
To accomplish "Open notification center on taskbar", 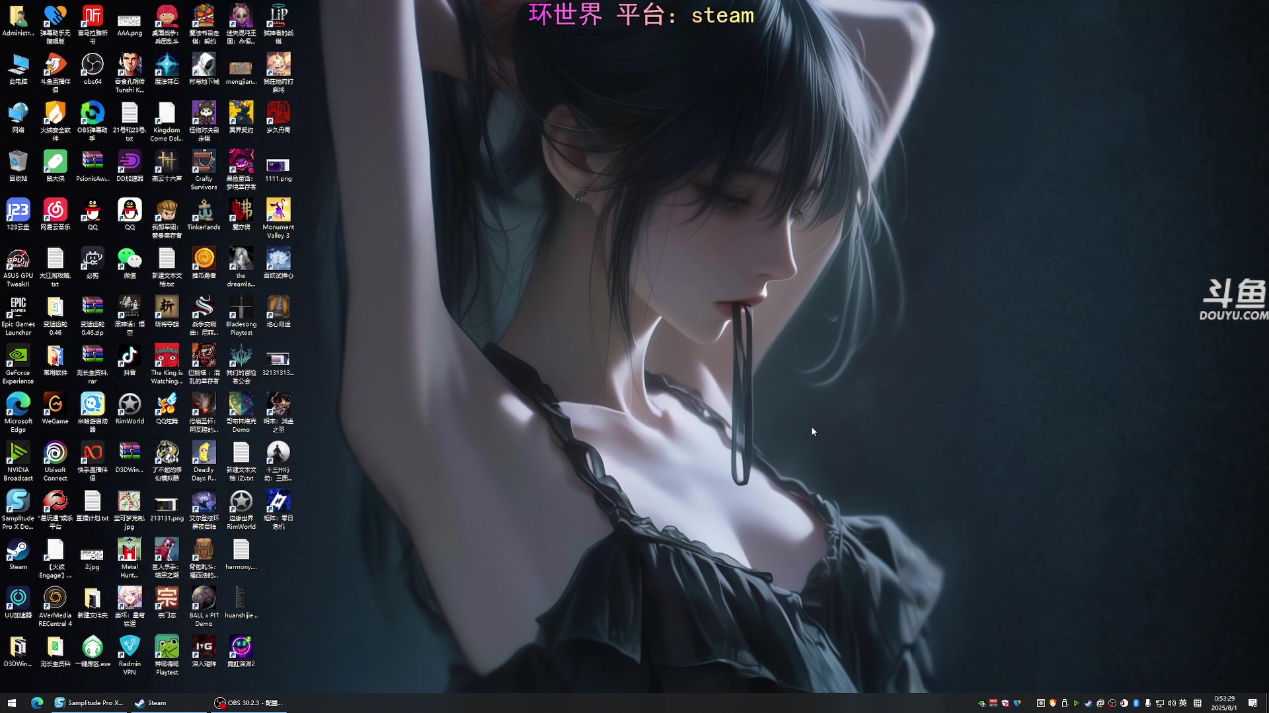I will [1252, 703].
